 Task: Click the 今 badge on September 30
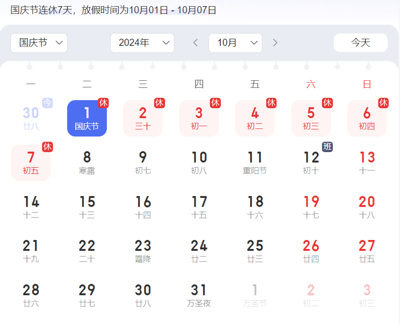point(48,103)
